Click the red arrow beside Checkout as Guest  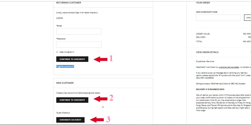[97, 120]
